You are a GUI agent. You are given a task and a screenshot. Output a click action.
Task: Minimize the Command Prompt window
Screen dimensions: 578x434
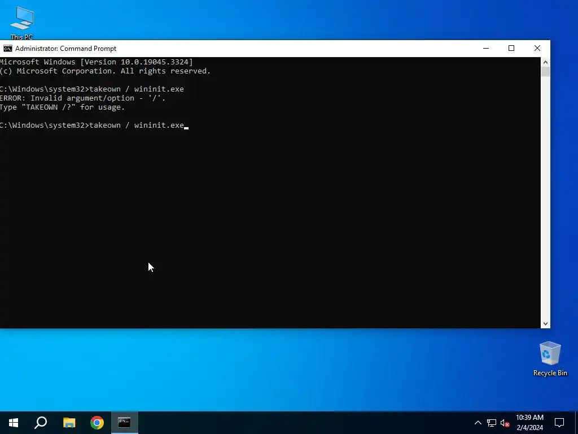coord(486,49)
